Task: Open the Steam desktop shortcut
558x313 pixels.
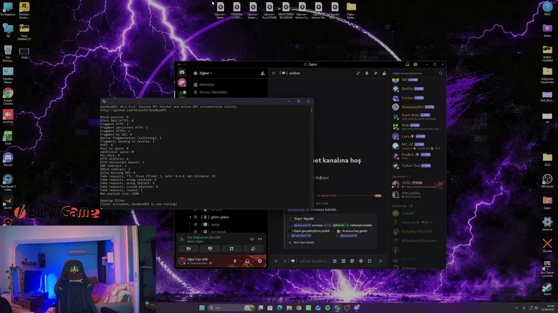Action: [x=548, y=290]
